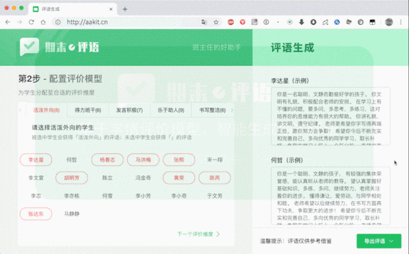The height and width of the screenshot is (254, 409).
Task: Select student 何哲
Action: [x=72, y=160]
